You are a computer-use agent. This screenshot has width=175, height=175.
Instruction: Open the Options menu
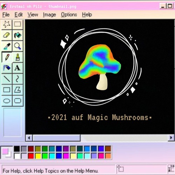tap(69, 15)
